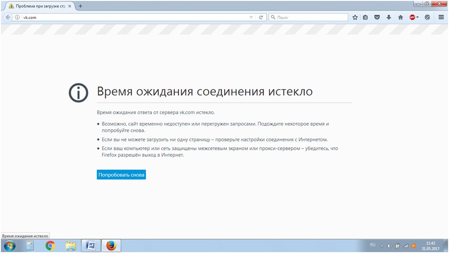Screen dimensions: 449x253
Task: Reload the page with the refresh icon
Action: [x=261, y=17]
